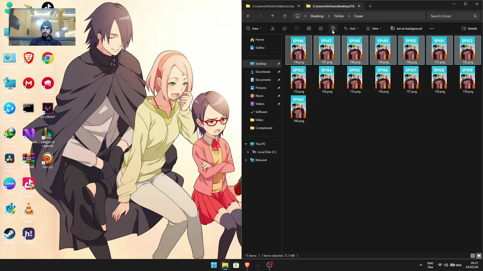
Task: Open the View dropdown menu
Action: coord(374,29)
